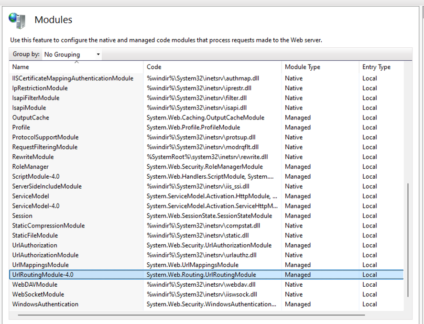Image resolution: width=424 pixels, height=324 pixels.
Task: Click Local entry type in WindowsAuthentication row
Action: (x=370, y=304)
